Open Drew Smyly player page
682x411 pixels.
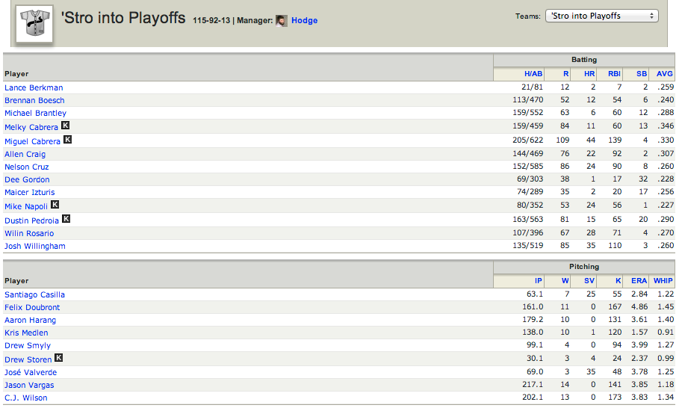pyautogui.click(x=28, y=346)
